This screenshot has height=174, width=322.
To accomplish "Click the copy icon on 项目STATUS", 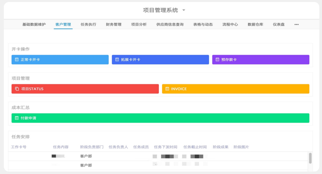I will 17,89.
